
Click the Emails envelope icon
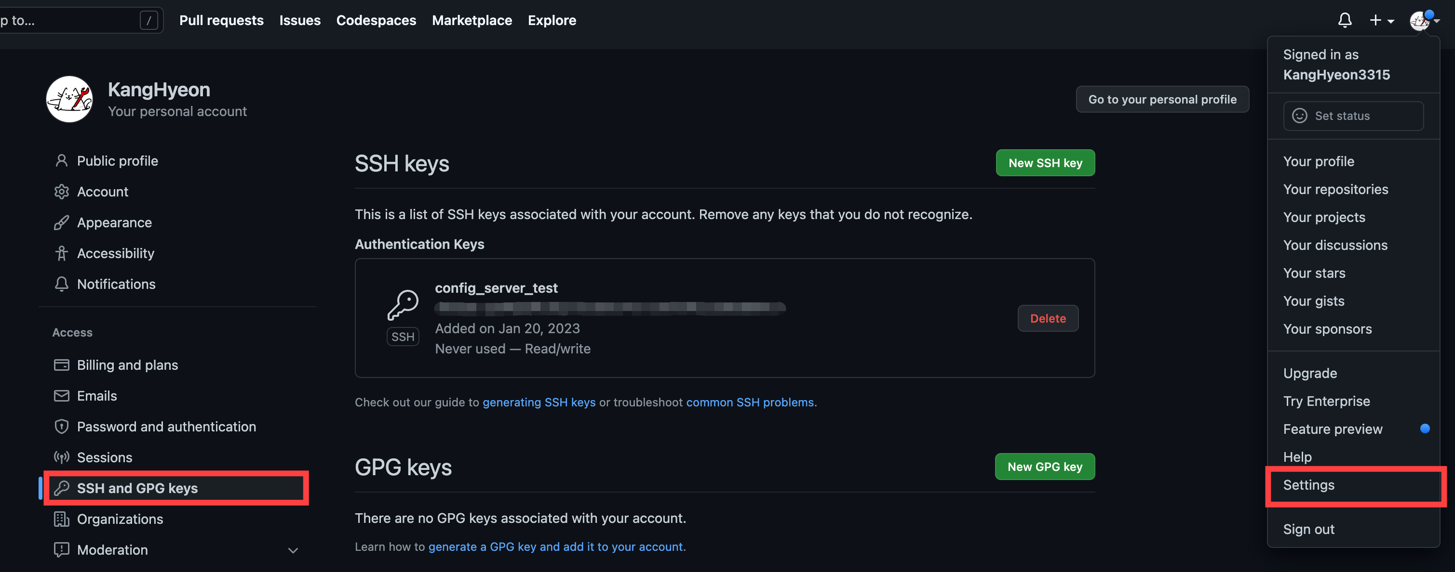pyautogui.click(x=62, y=396)
